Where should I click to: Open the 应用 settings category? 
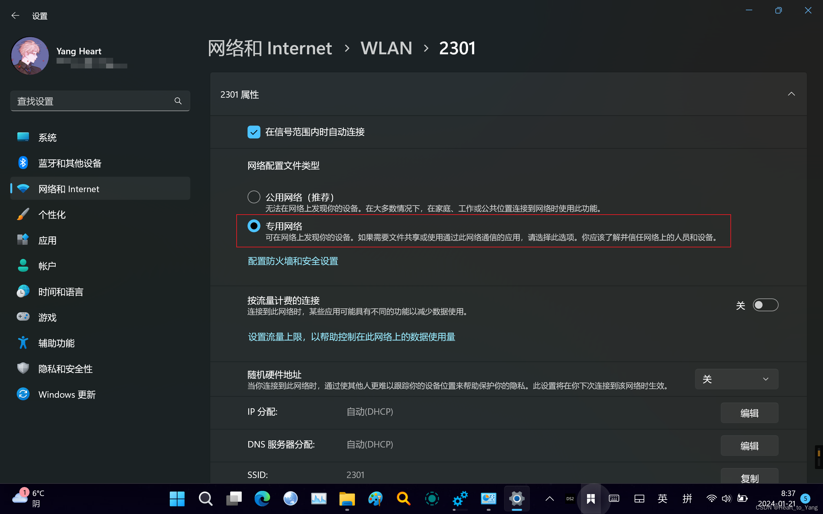(x=100, y=240)
